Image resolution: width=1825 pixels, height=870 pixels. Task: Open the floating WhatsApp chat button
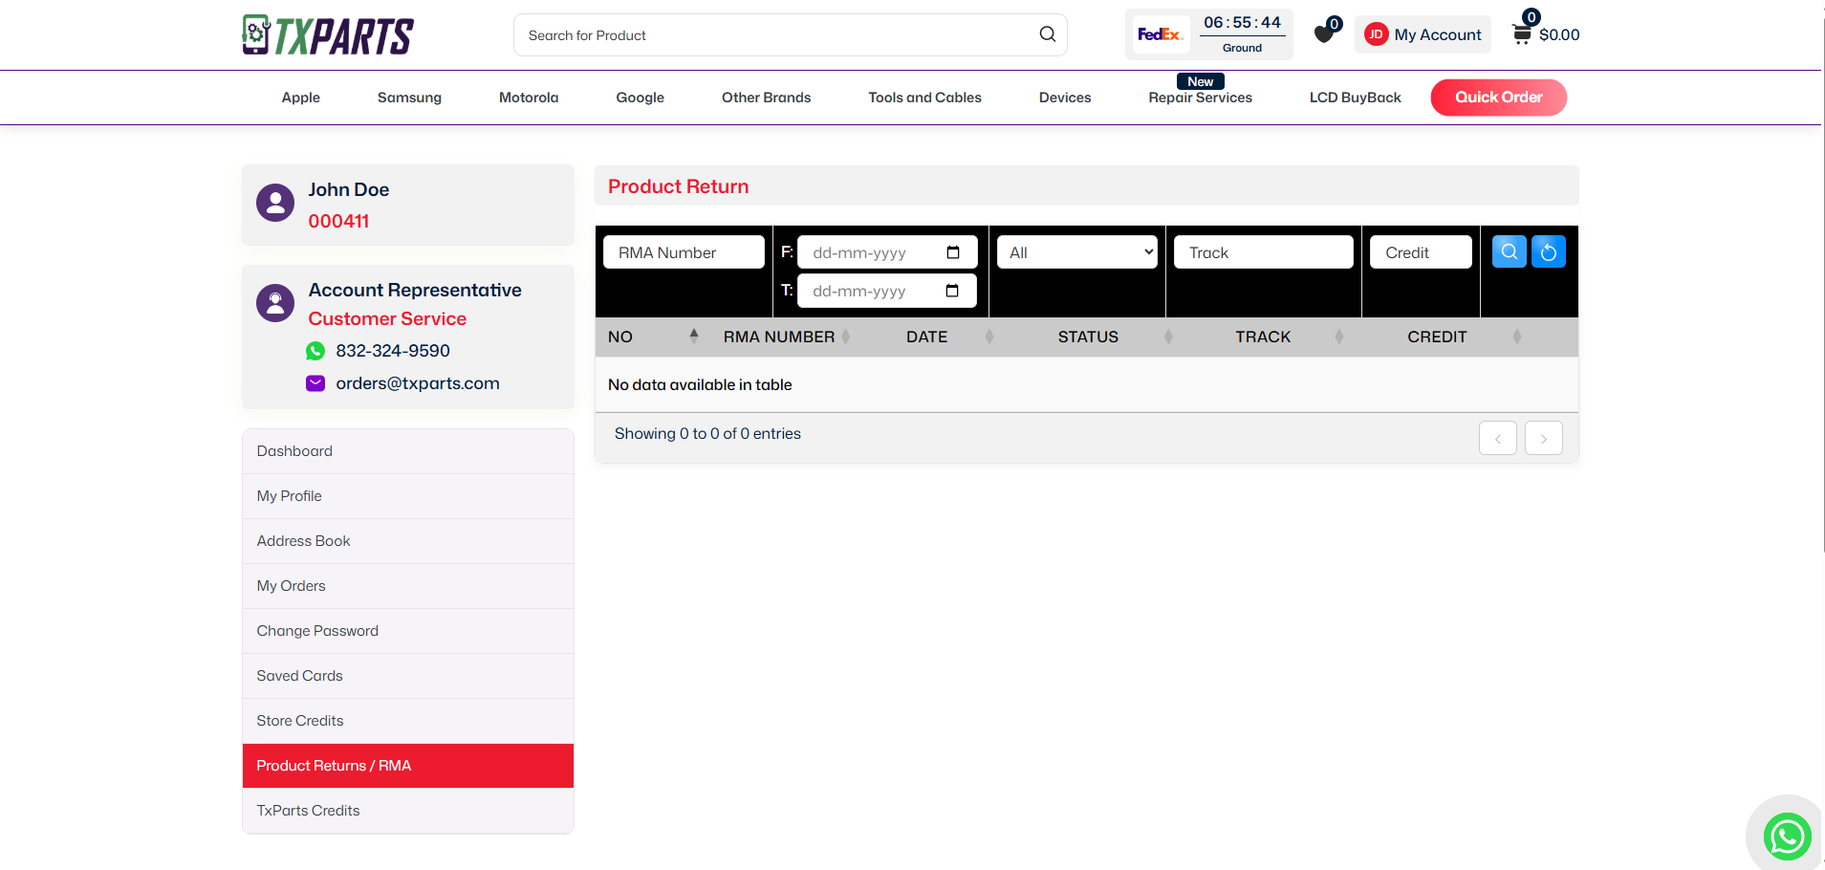point(1788,837)
